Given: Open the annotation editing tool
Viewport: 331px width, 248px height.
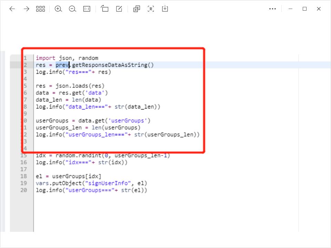Looking at the screenshot, I should pos(119,9).
